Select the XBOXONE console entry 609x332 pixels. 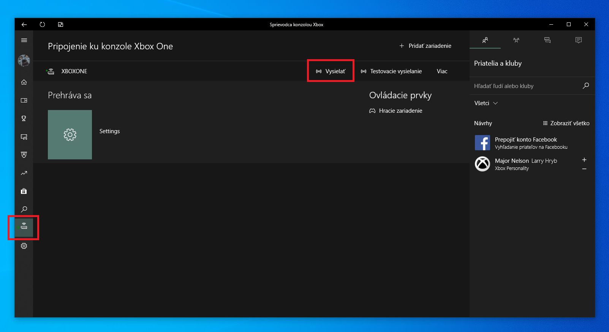pos(67,71)
